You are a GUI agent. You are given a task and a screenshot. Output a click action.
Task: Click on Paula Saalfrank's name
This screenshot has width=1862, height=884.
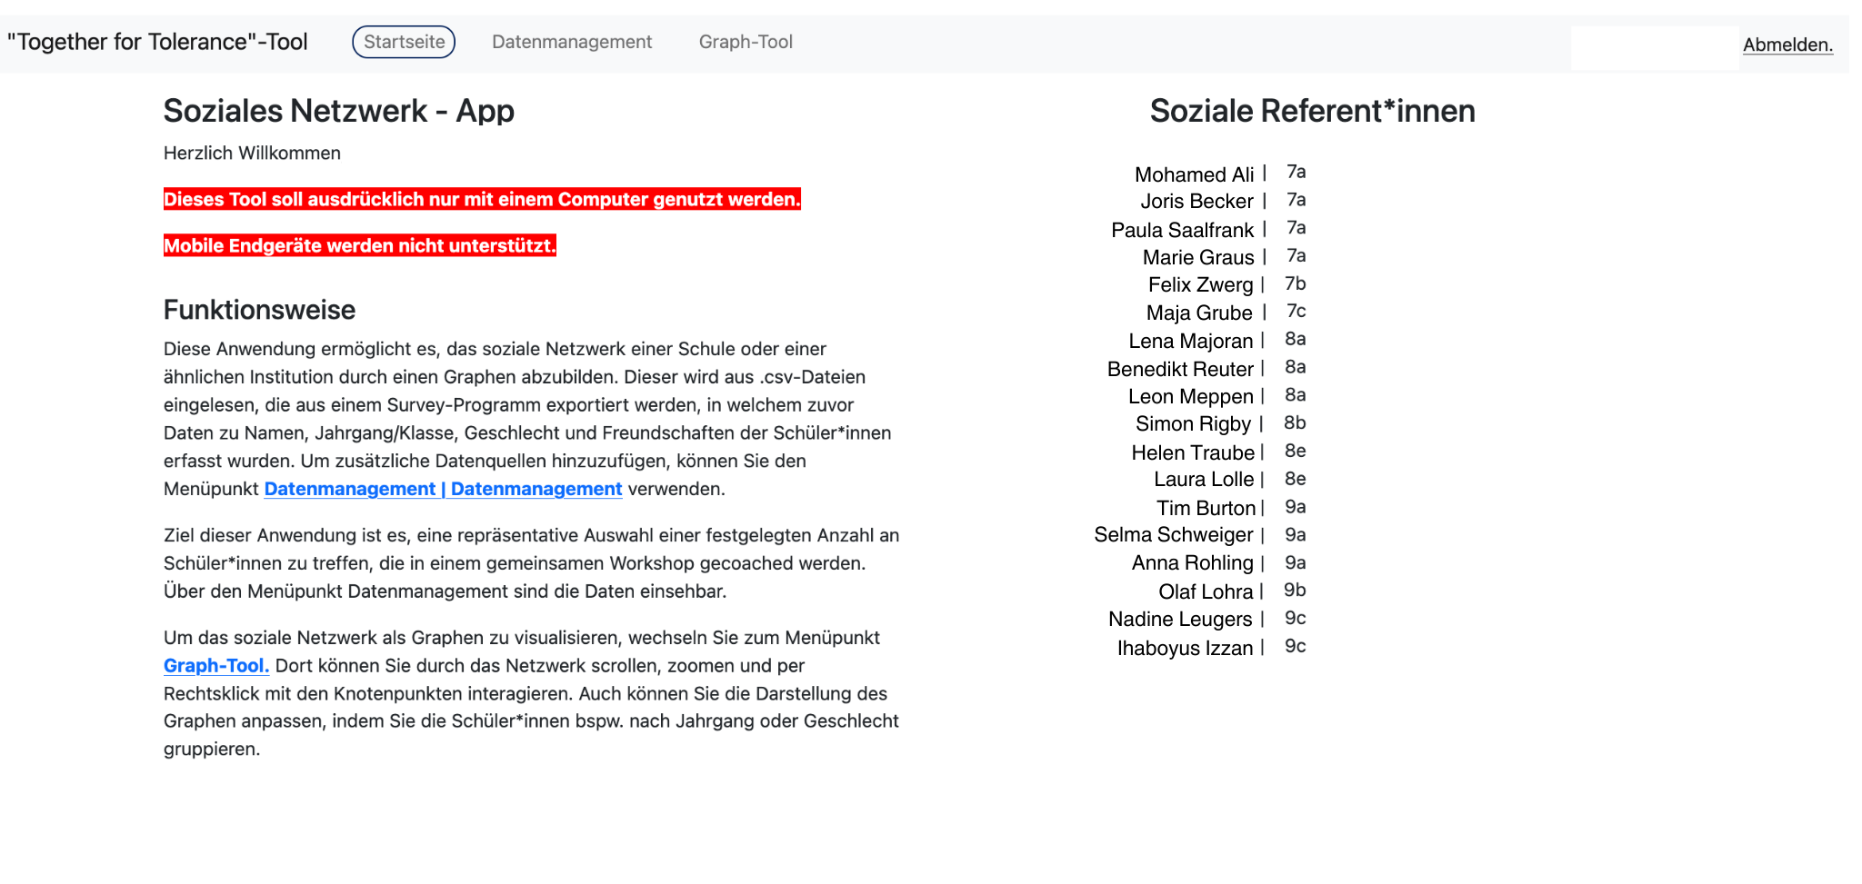tap(1182, 230)
